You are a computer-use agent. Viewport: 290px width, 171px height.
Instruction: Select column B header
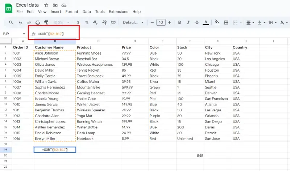55,41
